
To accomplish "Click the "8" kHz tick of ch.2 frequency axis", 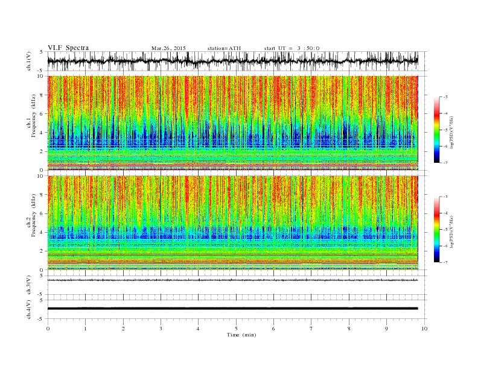I will pyautogui.click(x=42, y=195).
